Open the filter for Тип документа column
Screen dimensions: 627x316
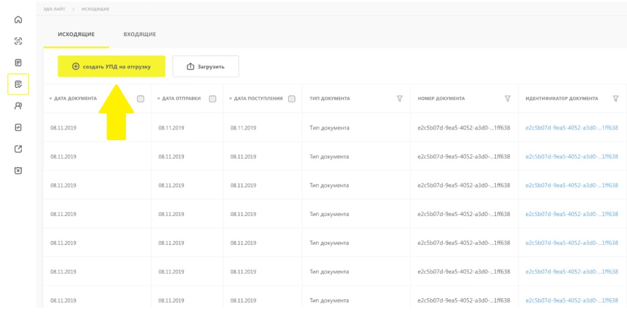(400, 98)
